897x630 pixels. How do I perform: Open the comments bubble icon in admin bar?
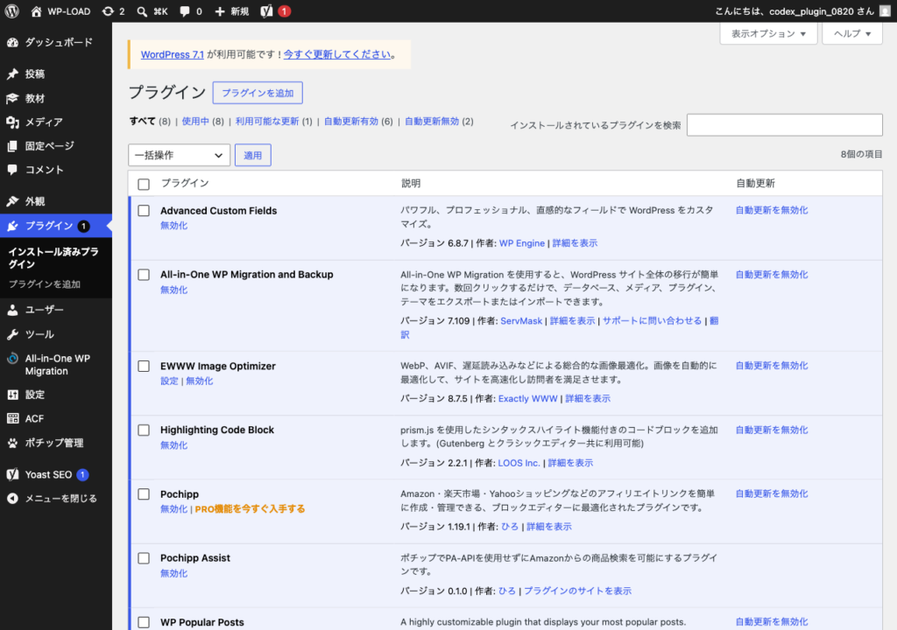point(184,11)
